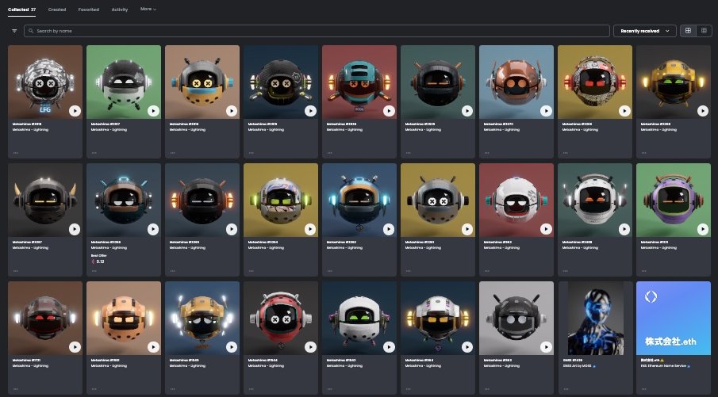Open three-dot menu on purple robot card

click(643, 271)
